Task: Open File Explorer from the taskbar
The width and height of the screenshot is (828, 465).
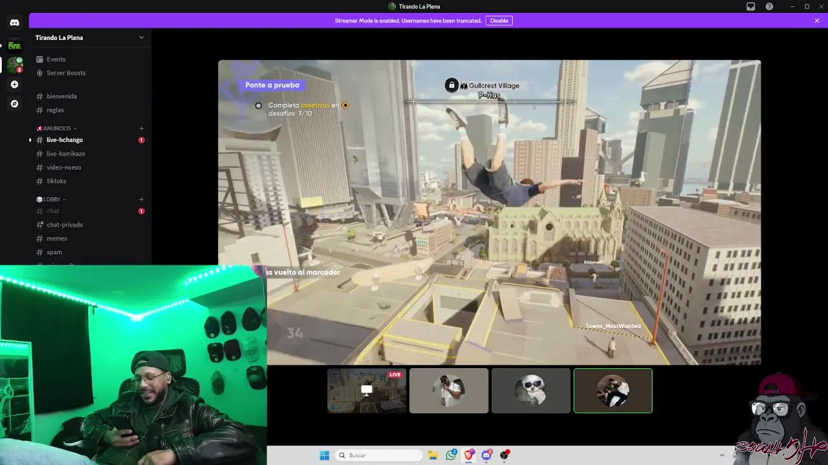Action: 433,455
